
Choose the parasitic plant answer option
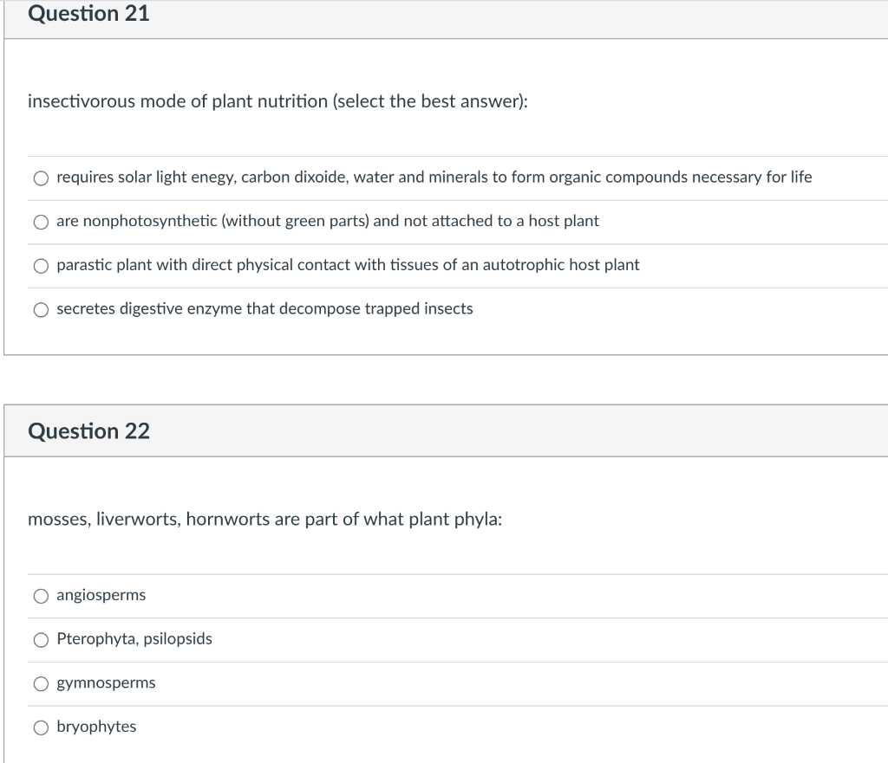pos(41,265)
